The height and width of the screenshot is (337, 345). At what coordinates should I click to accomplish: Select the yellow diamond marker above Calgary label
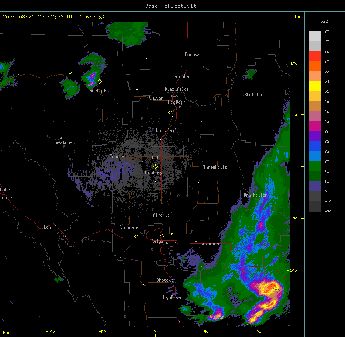tap(162, 236)
